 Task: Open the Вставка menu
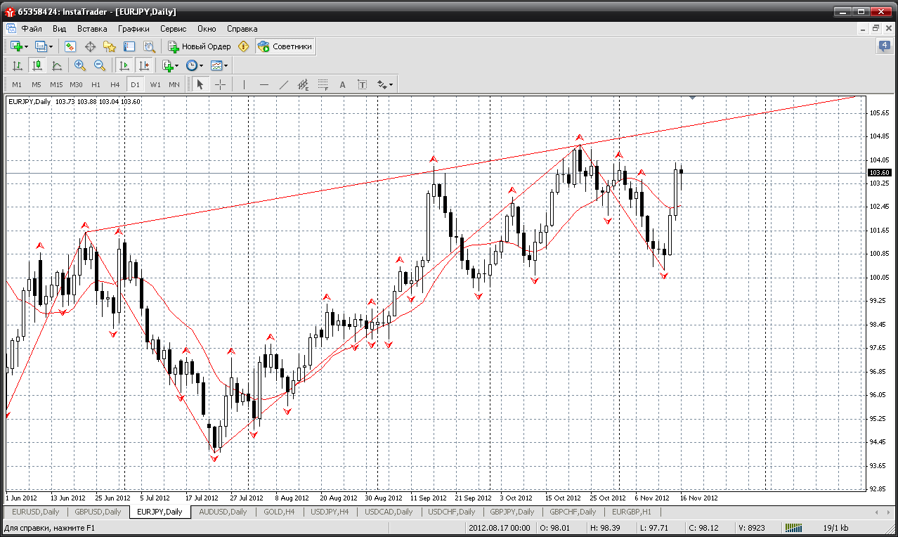tap(92, 29)
